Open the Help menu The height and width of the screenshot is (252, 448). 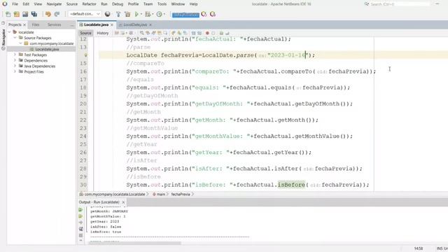(193, 4)
